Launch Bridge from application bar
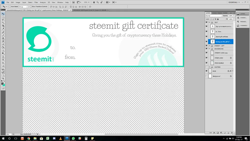250x141 pixels. (x=73, y=2)
